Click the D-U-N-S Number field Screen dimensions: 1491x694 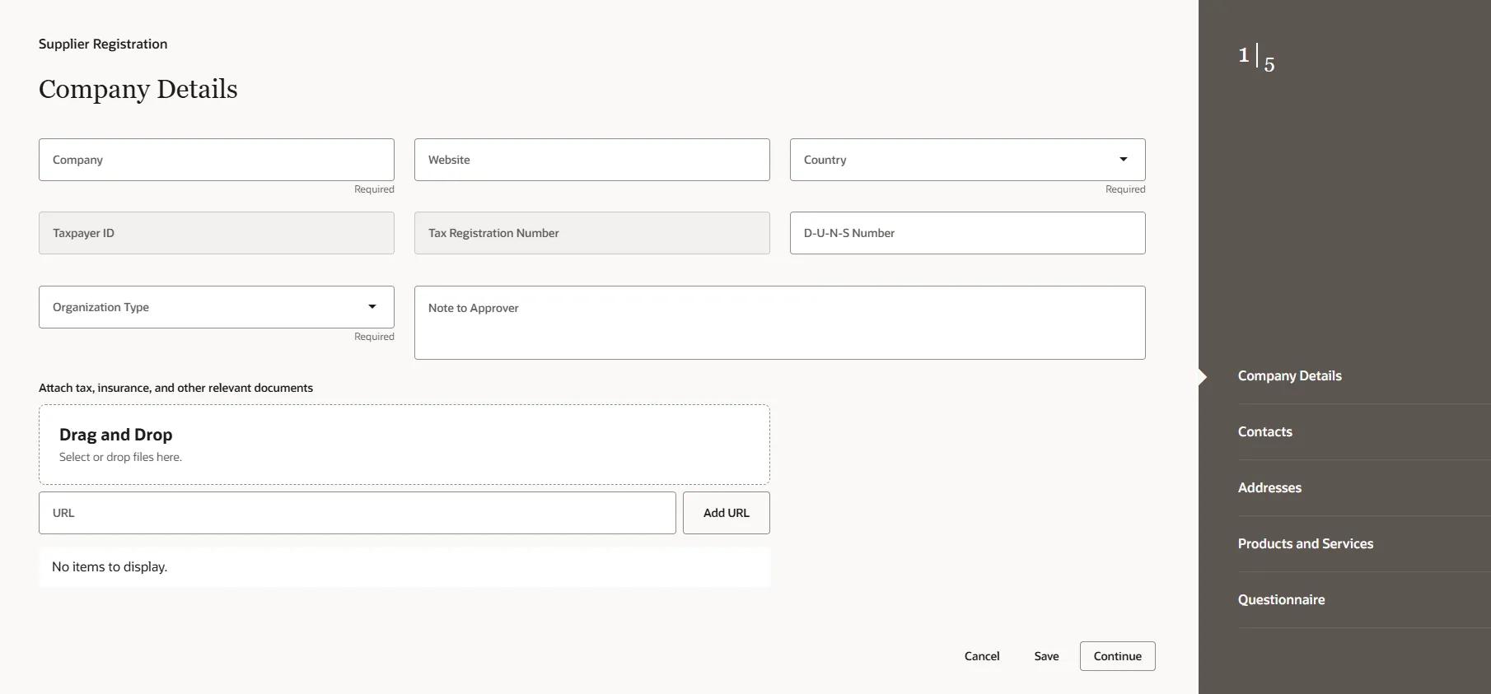[968, 233]
